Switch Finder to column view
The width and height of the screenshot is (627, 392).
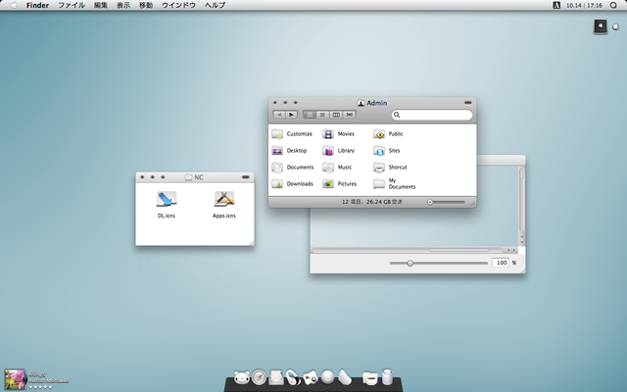point(335,115)
